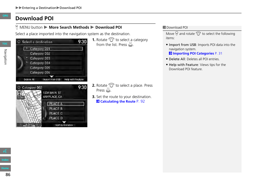The height and width of the screenshot is (182, 258).
Task: Click Download POI breadcrumb text
Action: [x=71, y=8]
